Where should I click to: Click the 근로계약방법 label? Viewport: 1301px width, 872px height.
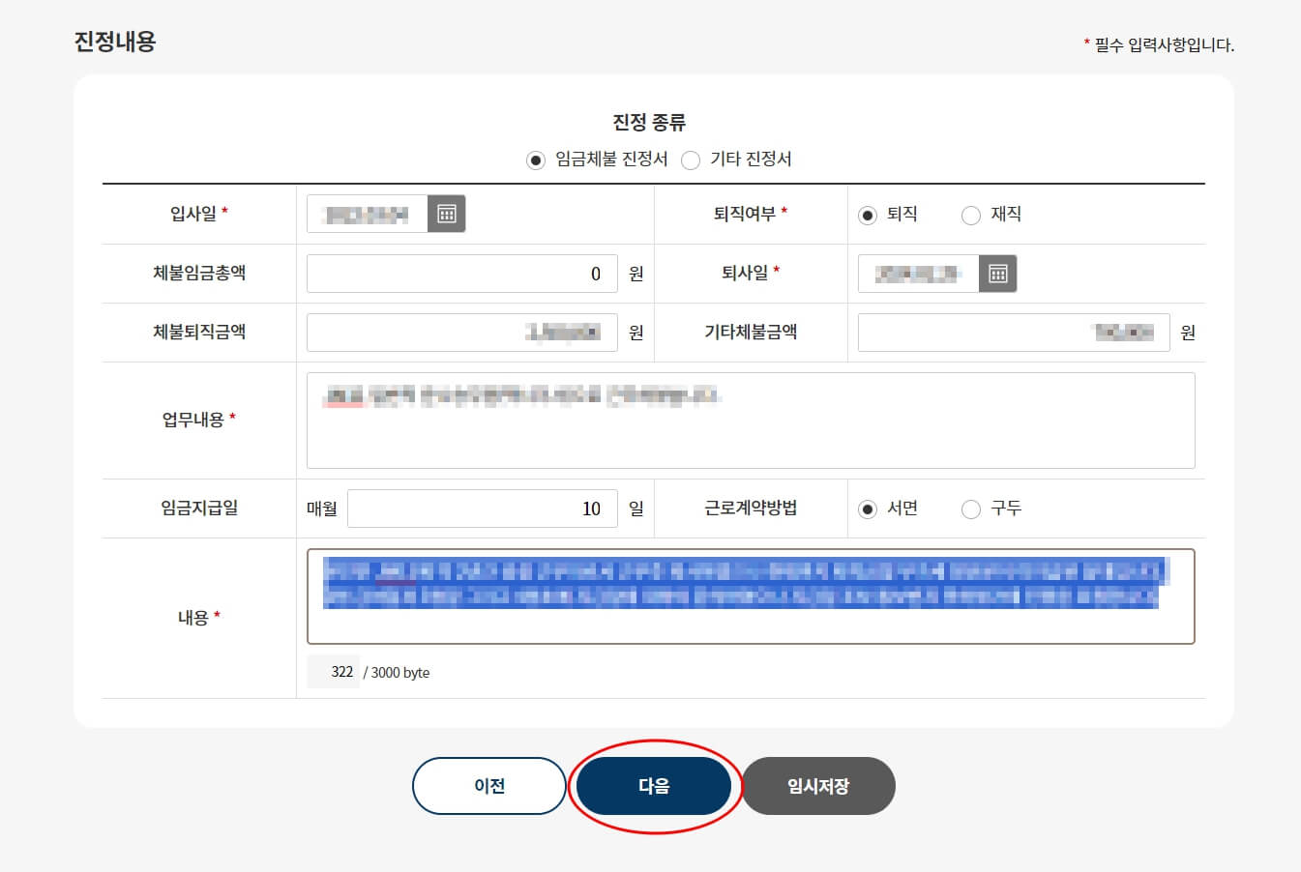pos(751,508)
